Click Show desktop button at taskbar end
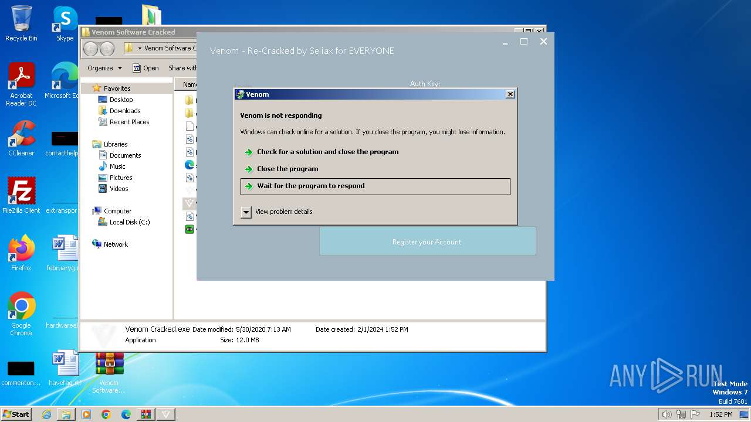Screen dimensions: 751x422 click(744, 414)
